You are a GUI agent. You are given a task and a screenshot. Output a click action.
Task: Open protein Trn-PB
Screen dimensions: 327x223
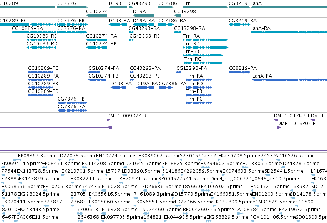point(194,91)
